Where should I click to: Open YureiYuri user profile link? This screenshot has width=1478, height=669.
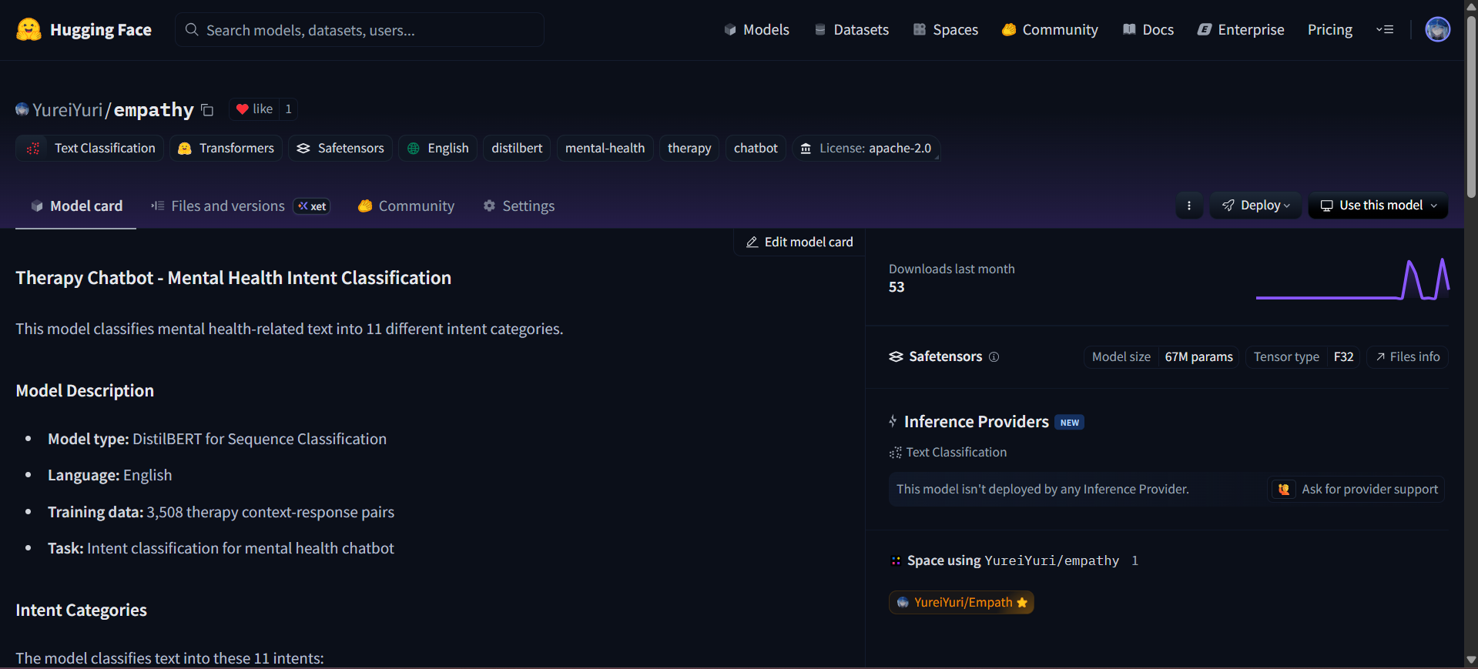[x=68, y=110]
